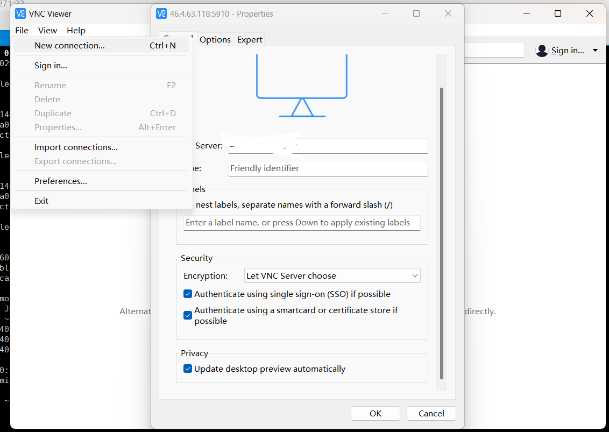Click the VNC logo in Properties dialog title
Viewport: 609px width, 432px height.
(x=161, y=13)
